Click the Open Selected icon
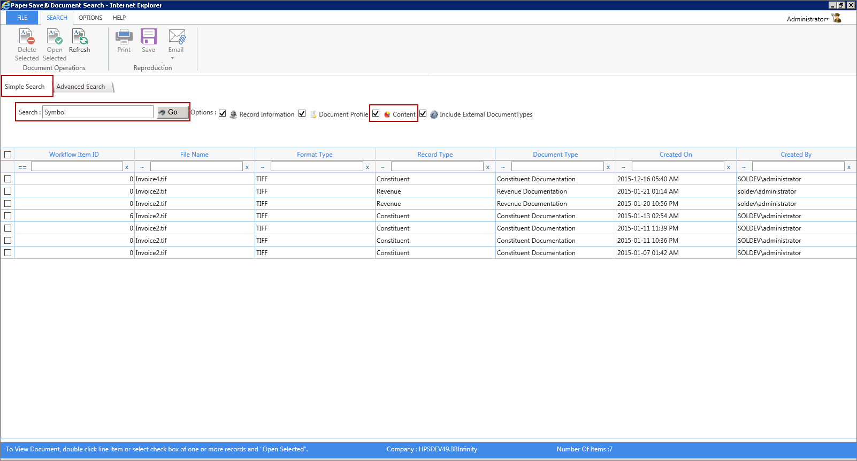 (55, 36)
